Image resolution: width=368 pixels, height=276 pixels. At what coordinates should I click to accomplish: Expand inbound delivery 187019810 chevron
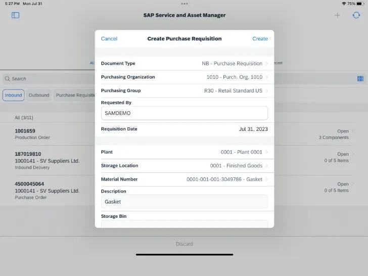(x=352, y=154)
